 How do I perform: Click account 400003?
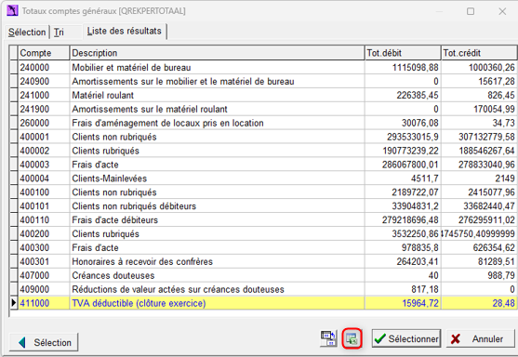pyautogui.click(x=44, y=165)
